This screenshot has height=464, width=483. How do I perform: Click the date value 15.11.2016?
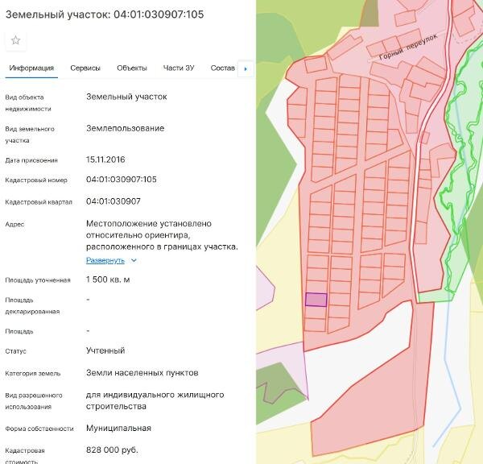coord(105,159)
